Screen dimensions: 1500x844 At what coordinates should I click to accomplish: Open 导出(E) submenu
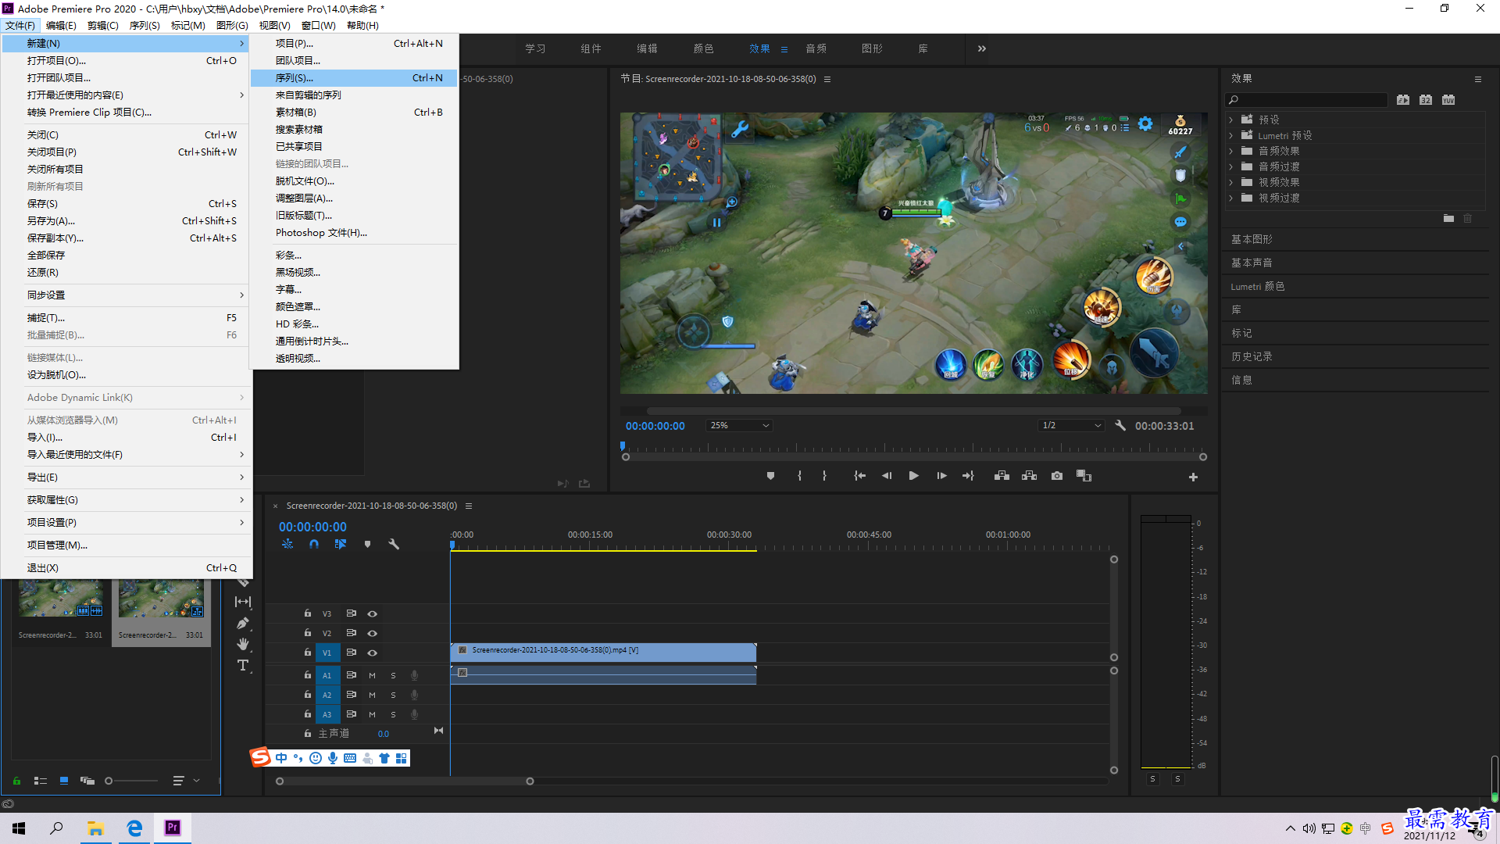click(x=127, y=477)
